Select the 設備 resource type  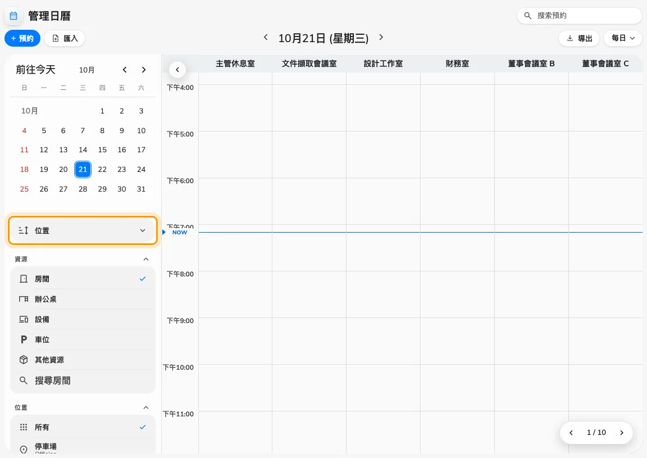pos(83,319)
